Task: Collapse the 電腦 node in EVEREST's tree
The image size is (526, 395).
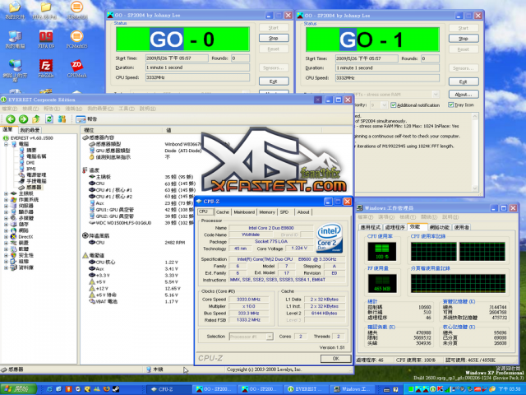Action: pyautogui.click(x=6, y=144)
